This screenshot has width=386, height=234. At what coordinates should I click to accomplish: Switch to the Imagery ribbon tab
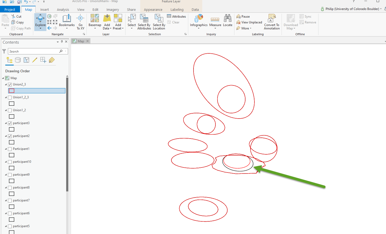[x=113, y=9]
